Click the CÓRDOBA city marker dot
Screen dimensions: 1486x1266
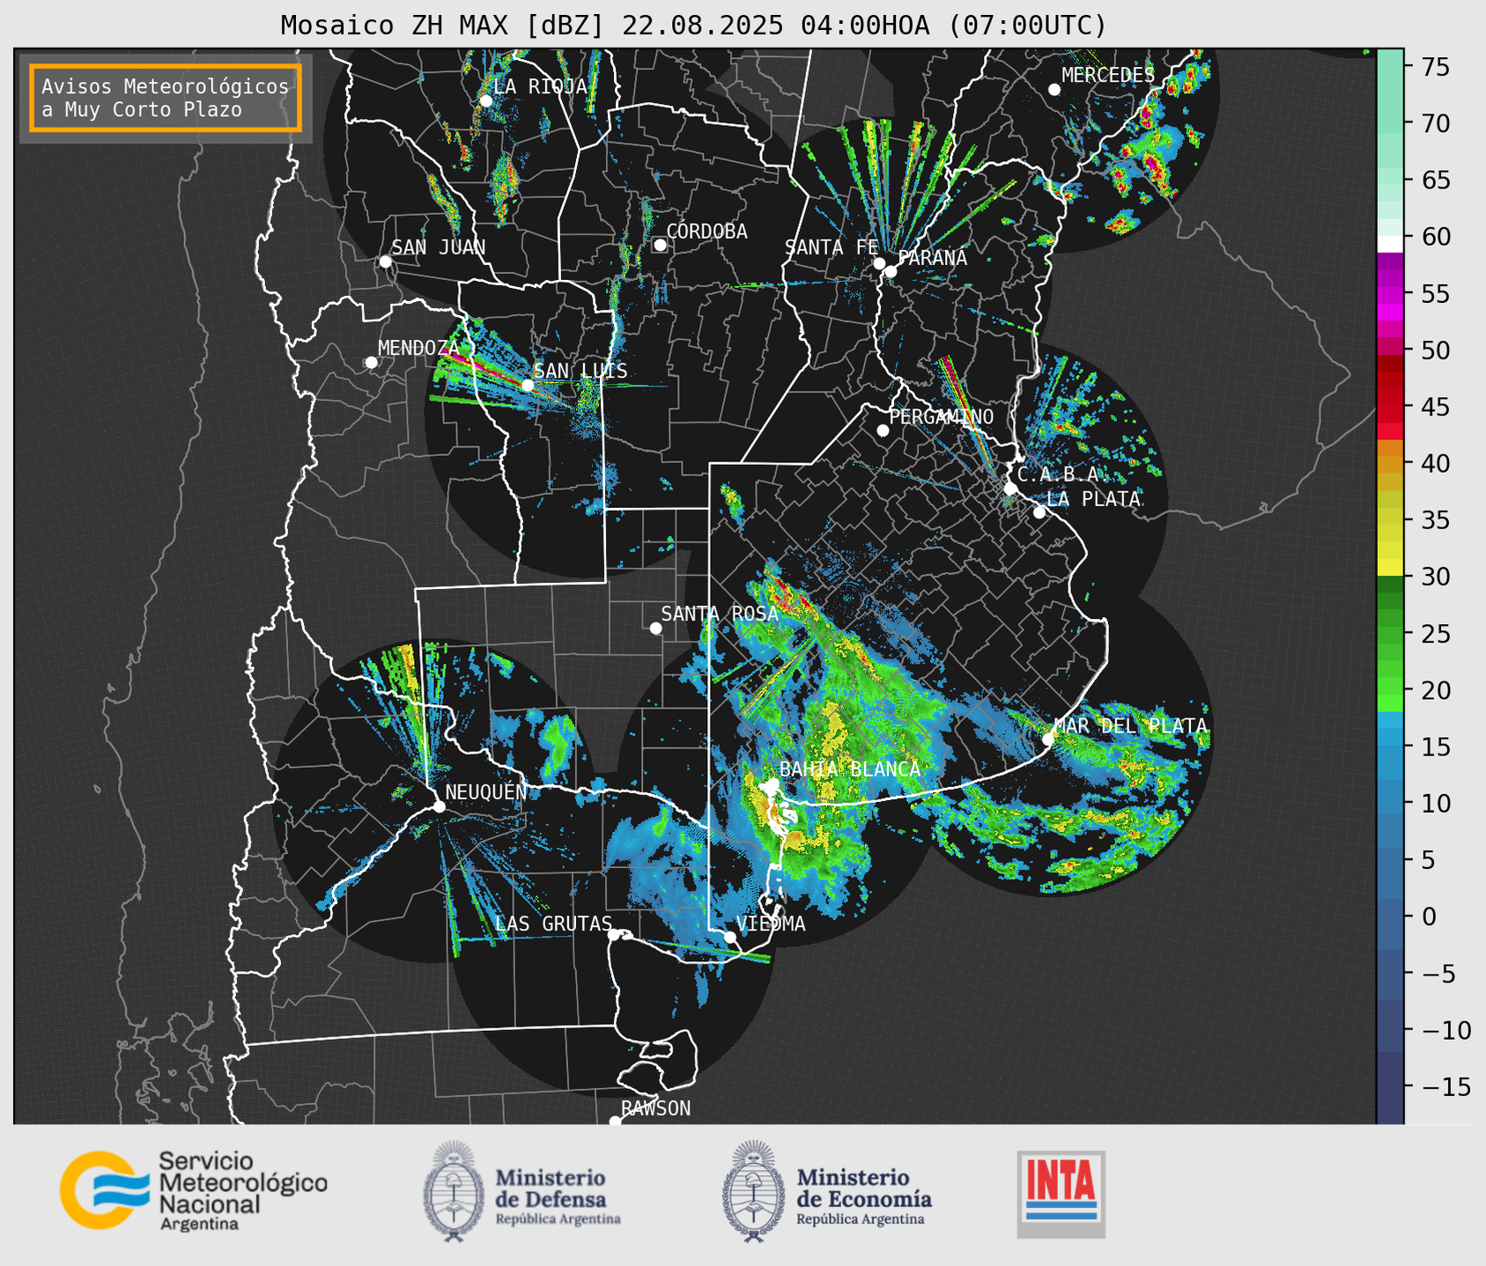click(660, 245)
